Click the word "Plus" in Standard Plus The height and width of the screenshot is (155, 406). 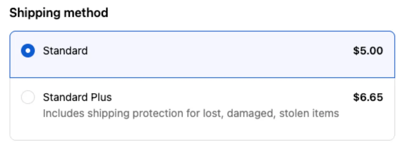point(101,98)
